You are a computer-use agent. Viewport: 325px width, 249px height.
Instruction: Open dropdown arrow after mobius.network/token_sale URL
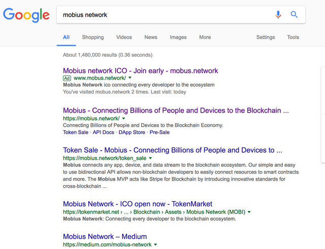coord(150,158)
